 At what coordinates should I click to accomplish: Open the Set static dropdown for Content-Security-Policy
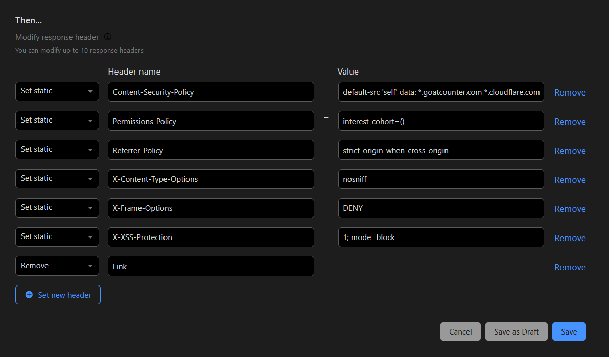57,91
